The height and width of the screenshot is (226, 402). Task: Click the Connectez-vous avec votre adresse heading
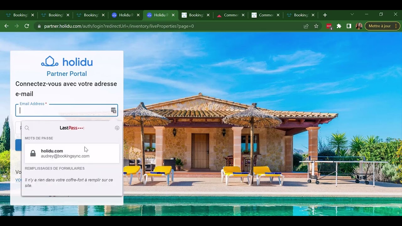[66, 89]
